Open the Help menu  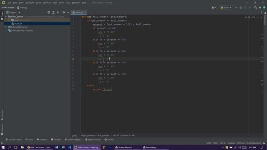pos(84,3)
